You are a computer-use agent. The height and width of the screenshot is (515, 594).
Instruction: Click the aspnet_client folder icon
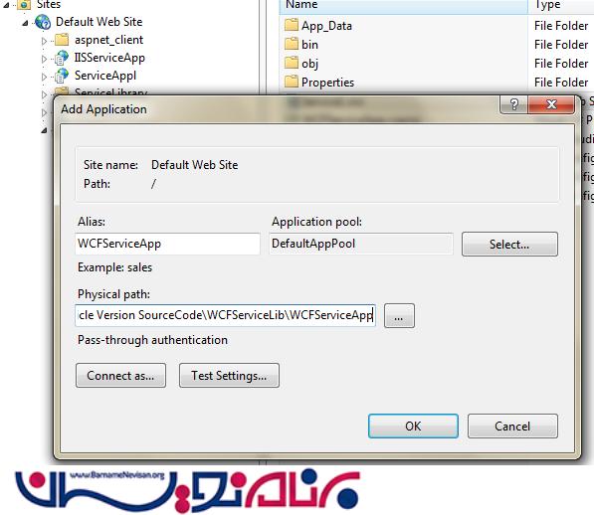[62, 40]
